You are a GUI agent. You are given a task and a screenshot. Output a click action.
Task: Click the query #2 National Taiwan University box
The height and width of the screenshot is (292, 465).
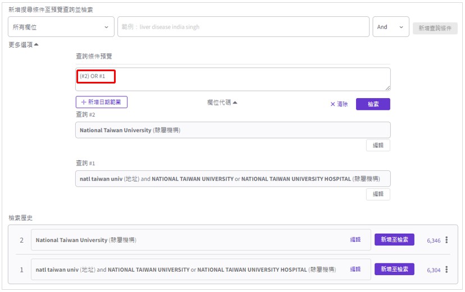(233, 130)
